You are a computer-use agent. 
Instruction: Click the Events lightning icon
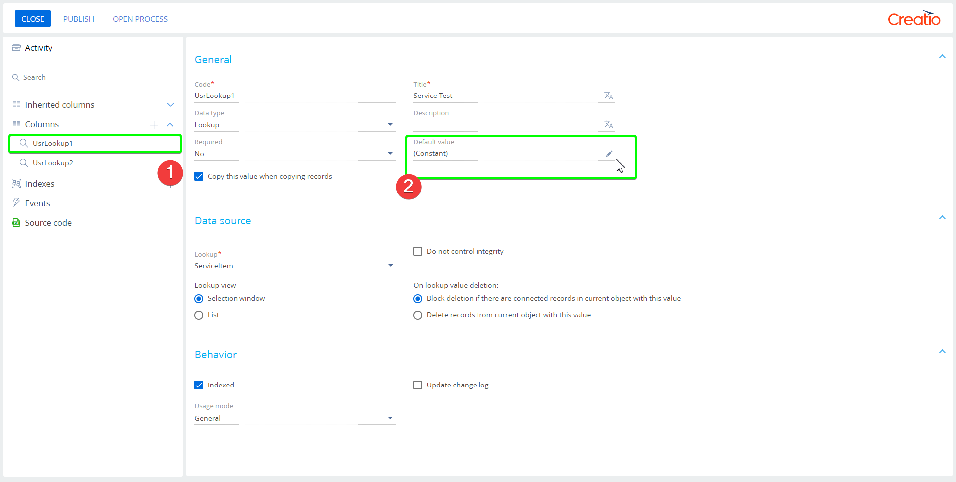click(16, 202)
